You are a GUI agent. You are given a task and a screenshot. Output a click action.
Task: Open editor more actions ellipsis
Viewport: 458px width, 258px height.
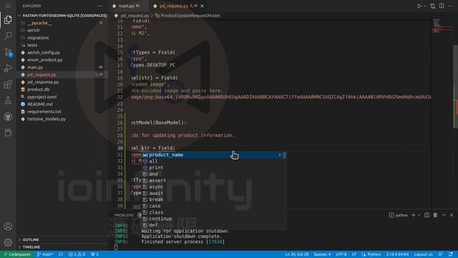pos(450,6)
